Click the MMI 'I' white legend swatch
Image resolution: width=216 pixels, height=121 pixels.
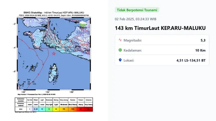tap(30, 109)
